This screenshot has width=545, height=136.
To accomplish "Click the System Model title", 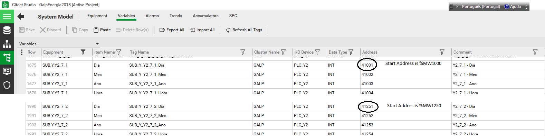I will (56, 16).
